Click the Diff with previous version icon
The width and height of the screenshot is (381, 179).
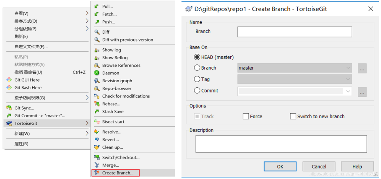tap(97, 40)
